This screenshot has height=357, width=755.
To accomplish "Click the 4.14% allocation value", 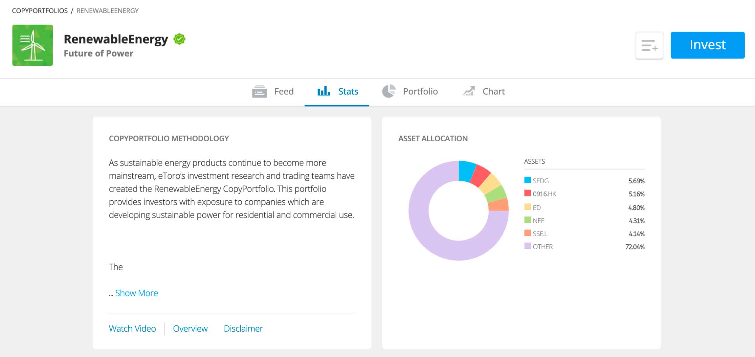I will point(637,234).
